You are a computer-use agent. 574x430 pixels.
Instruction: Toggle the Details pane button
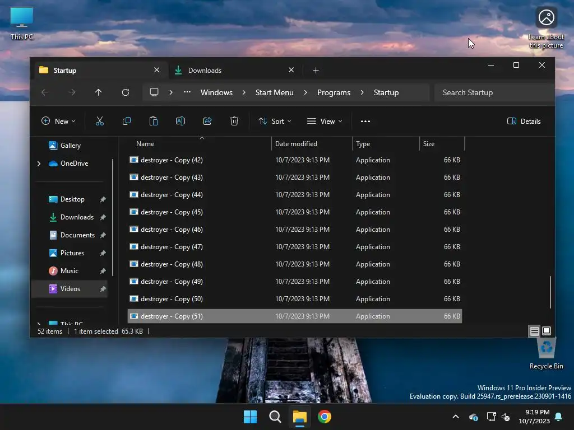tap(524, 121)
